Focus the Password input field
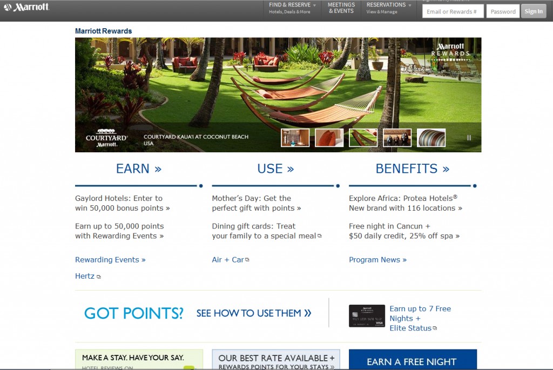This screenshot has height=370, width=553. pos(503,11)
